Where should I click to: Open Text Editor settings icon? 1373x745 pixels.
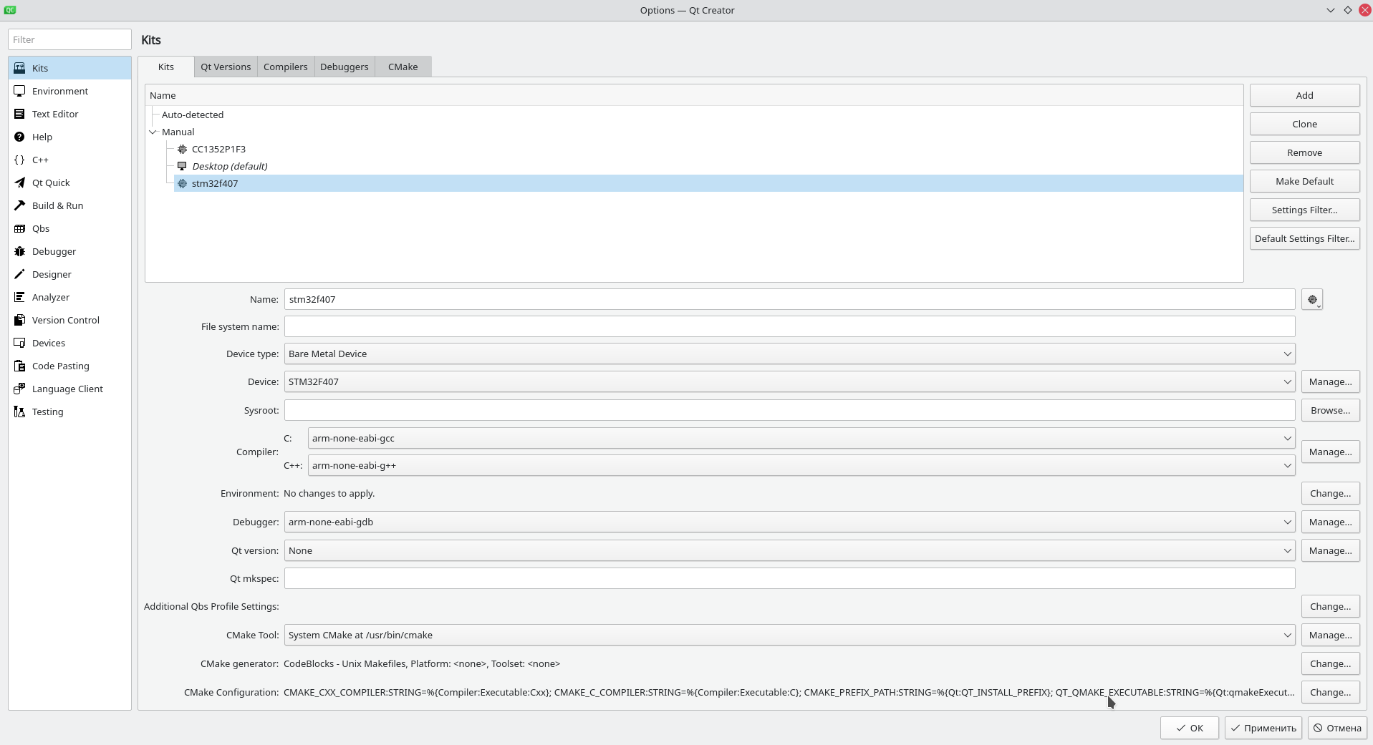click(19, 114)
